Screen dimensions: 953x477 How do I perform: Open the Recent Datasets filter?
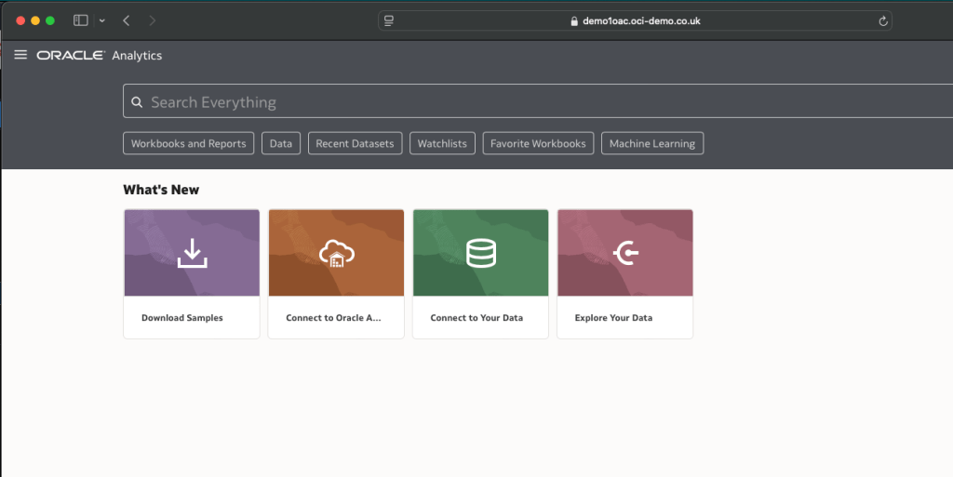pyautogui.click(x=355, y=143)
